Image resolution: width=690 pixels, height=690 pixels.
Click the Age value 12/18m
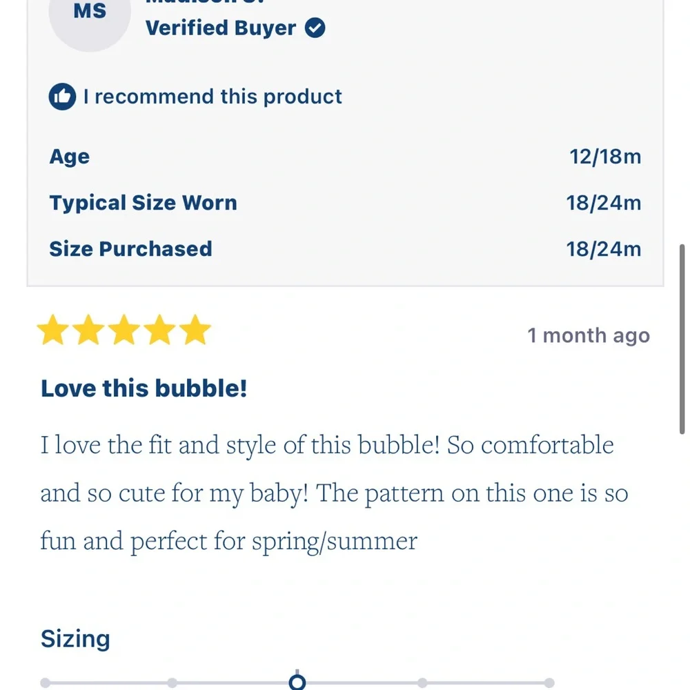click(606, 157)
